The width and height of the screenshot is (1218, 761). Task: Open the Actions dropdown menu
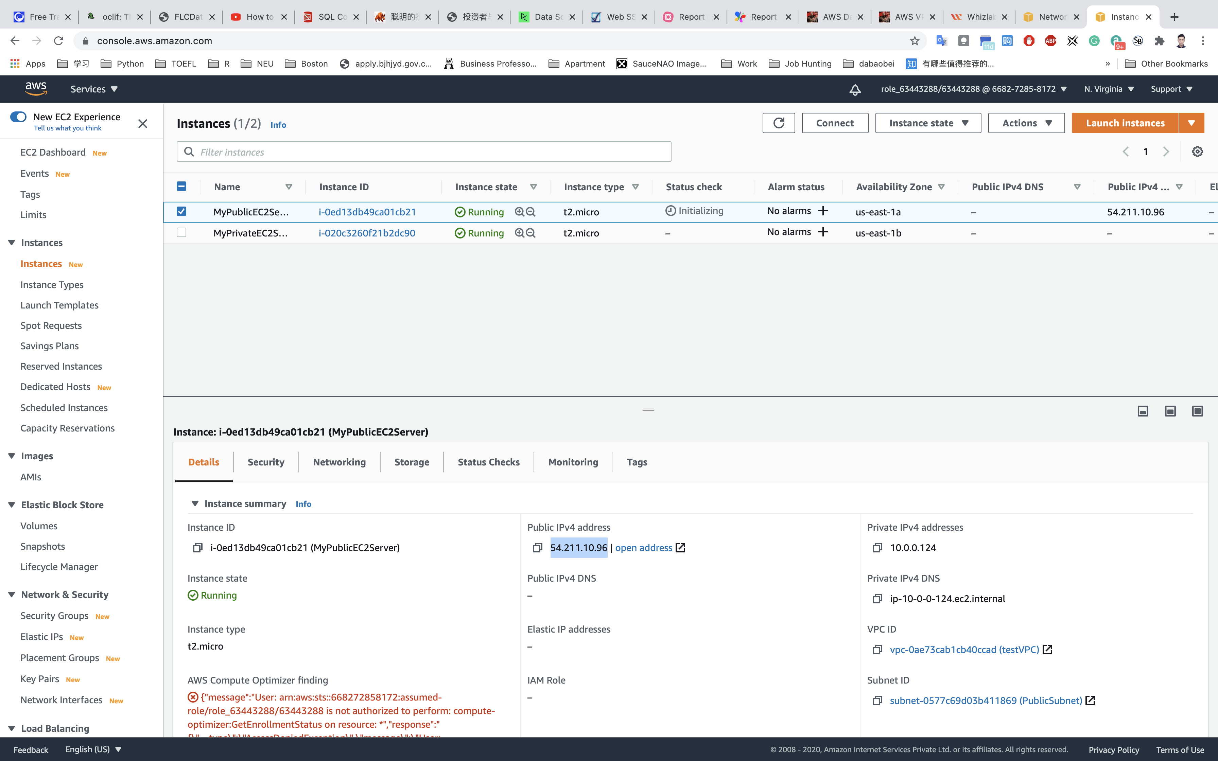point(1026,123)
